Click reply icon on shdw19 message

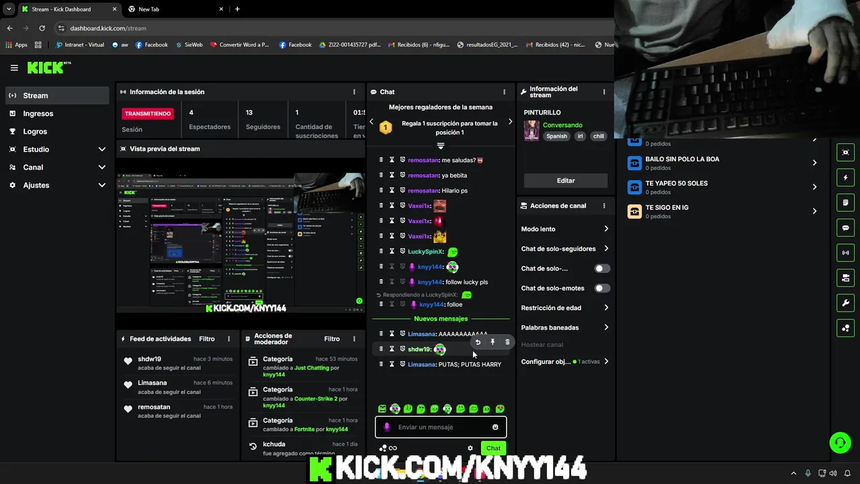[478, 342]
